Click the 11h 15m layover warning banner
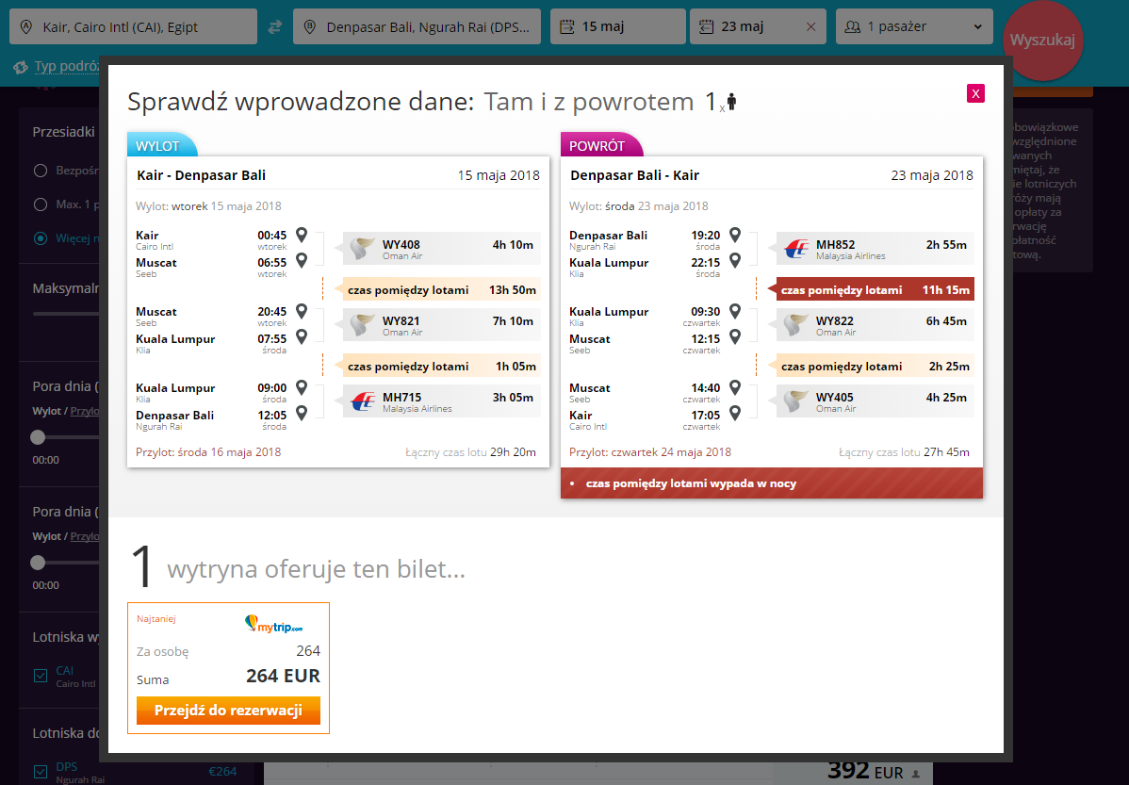Screen dimensions: 1129x785 (x=873, y=289)
